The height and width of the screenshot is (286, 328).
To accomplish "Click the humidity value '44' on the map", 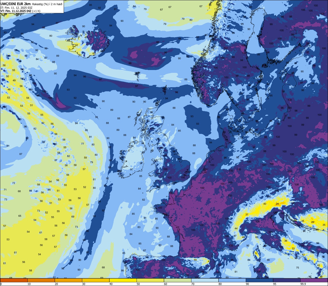I will (x=236, y=228).
